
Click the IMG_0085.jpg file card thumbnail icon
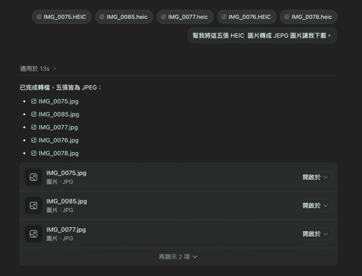click(x=34, y=206)
